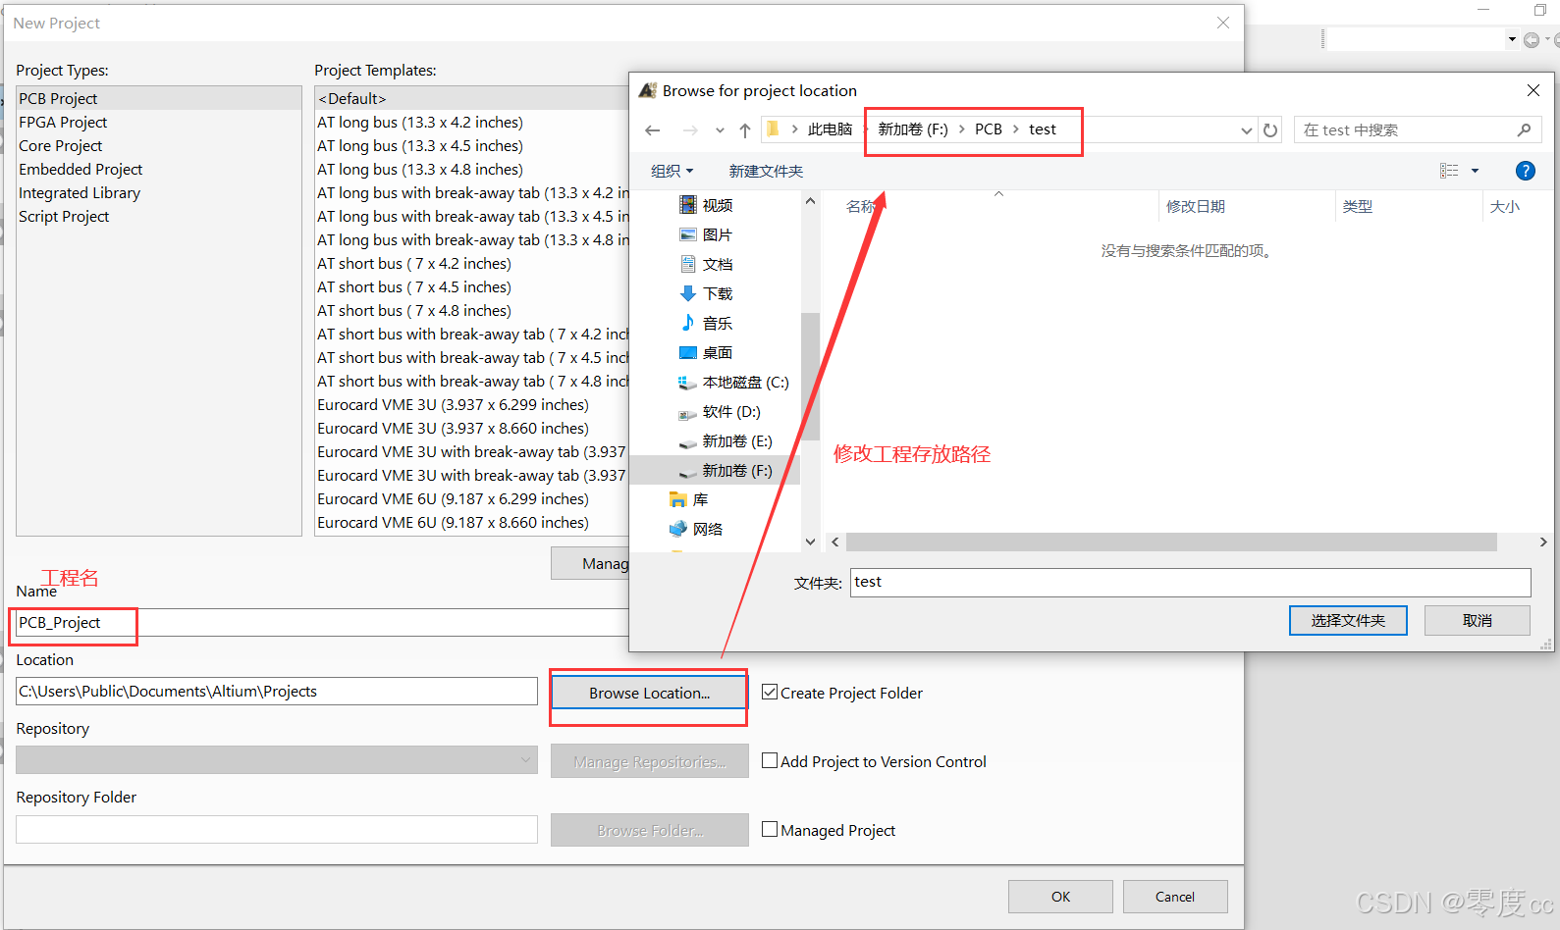The width and height of the screenshot is (1560, 930).
Task: Expand the address bar path dropdown
Action: pyautogui.click(x=1246, y=130)
